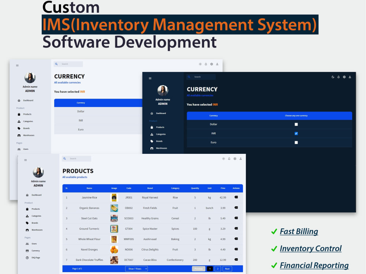Open settings gear in Products window
The width and height of the screenshot is (366, 274).
click(x=235, y=159)
